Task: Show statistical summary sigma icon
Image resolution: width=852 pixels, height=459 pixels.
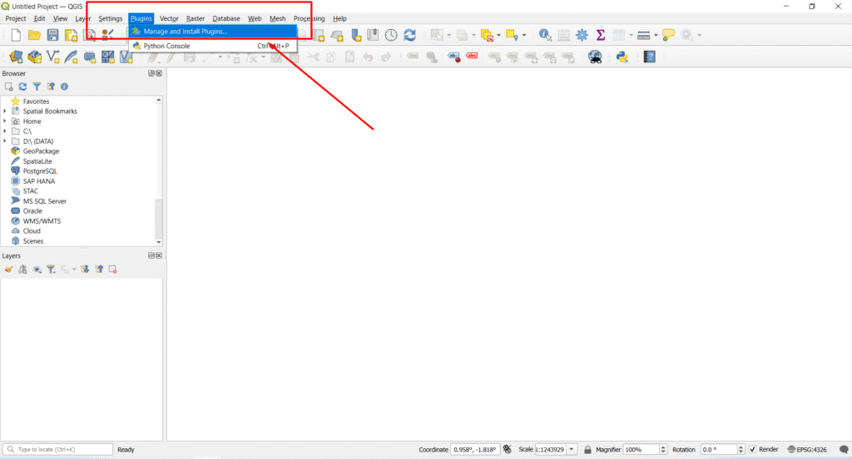Action: pyautogui.click(x=601, y=35)
